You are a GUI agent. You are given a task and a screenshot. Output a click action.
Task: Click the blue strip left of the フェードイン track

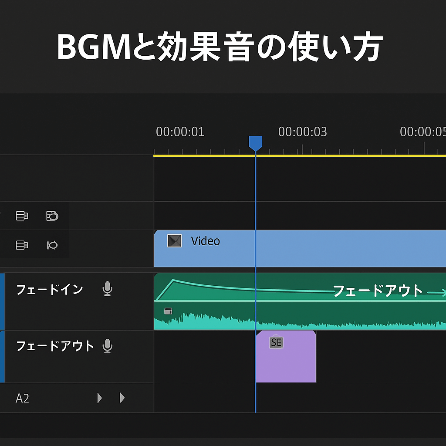click(x=2, y=301)
